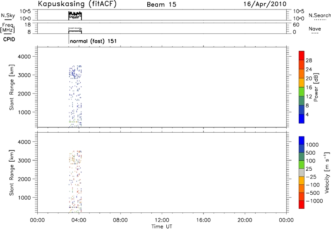The width and height of the screenshot is (331, 229).
Task: Click the "1000" slant range tick of velocity panel
Action: pyautogui.click(x=24, y=198)
